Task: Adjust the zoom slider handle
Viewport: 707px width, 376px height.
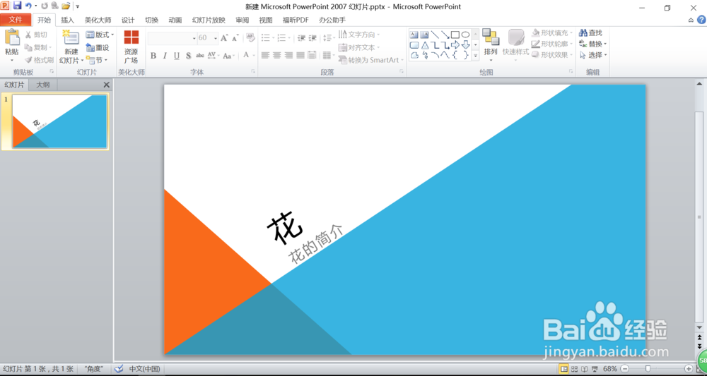Action: [x=648, y=369]
